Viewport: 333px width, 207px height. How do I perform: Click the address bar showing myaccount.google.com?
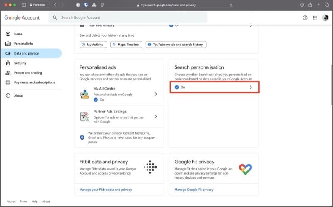point(166,5)
